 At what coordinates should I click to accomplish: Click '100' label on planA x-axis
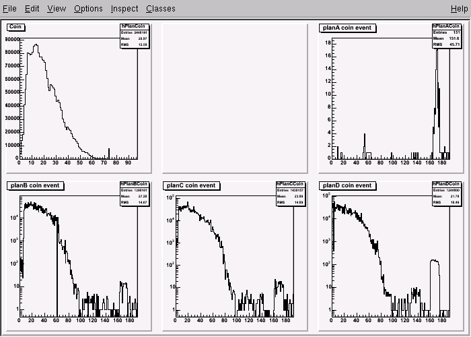coord(392,163)
